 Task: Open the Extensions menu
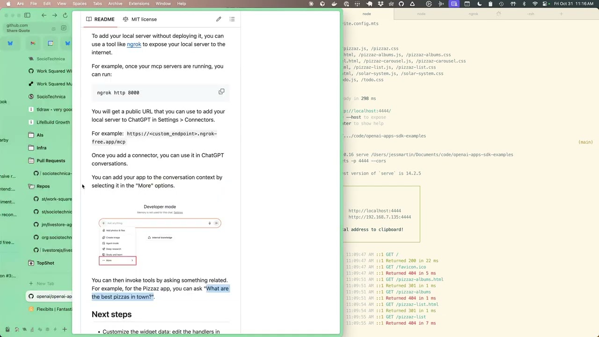pos(139,4)
